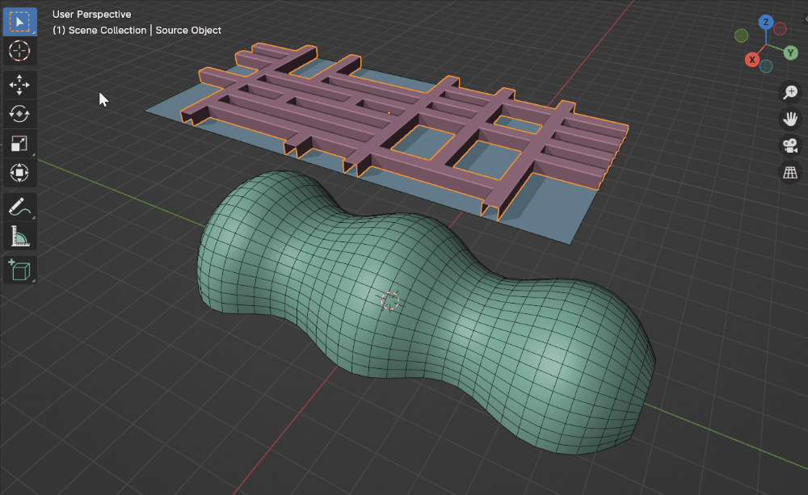The width and height of the screenshot is (808, 495).
Task: Toggle perspective/orthographic grid button
Action: point(790,173)
